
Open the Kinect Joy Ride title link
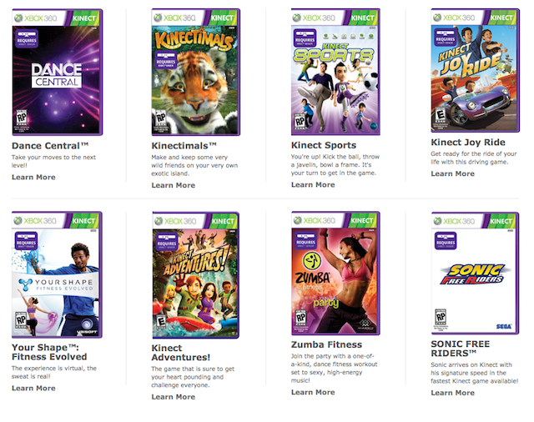point(468,143)
